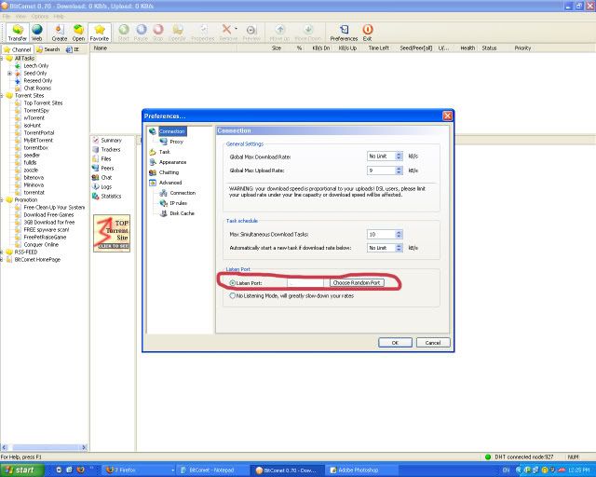Click the Max Simultaneous Download Tasks stepper
Image resolution: width=596 pixels, height=477 pixels.
pos(399,235)
